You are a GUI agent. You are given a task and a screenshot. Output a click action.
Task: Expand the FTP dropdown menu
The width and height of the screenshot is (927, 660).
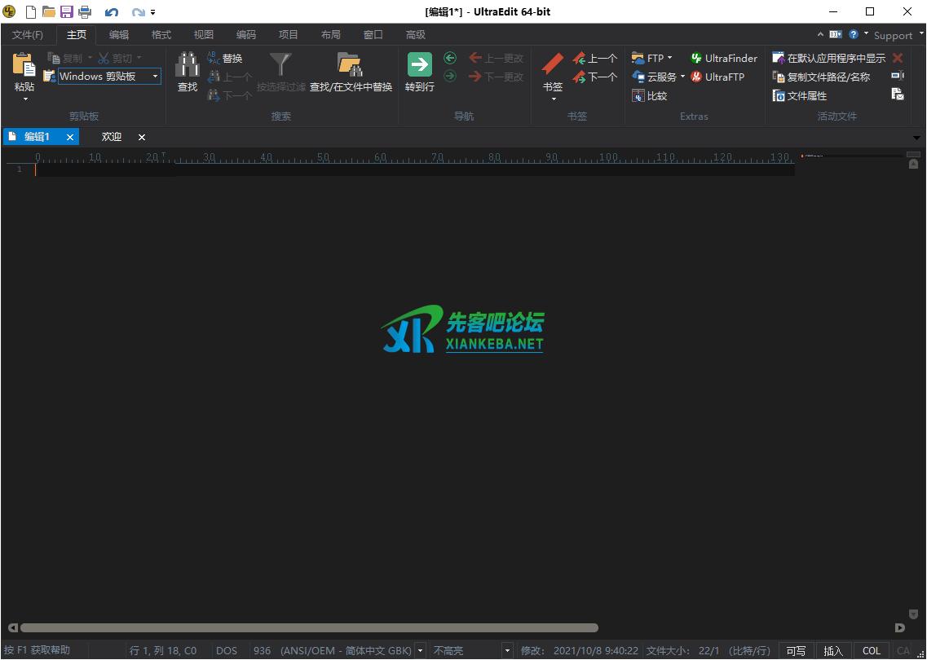(x=670, y=58)
